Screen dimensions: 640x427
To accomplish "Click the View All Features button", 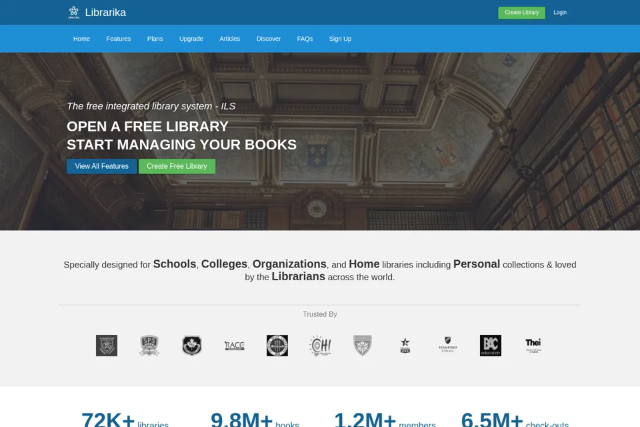I will pos(101,166).
